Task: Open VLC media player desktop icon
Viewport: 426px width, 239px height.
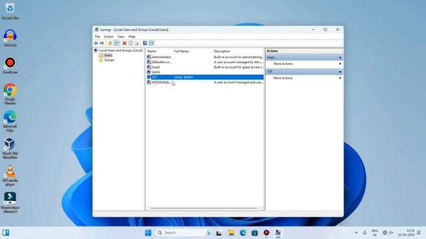Action: (10, 175)
